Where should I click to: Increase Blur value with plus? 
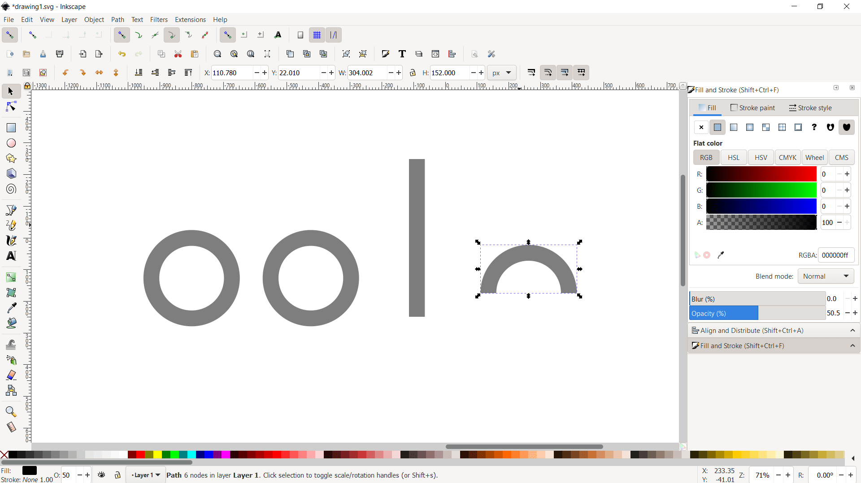pyautogui.click(x=855, y=299)
